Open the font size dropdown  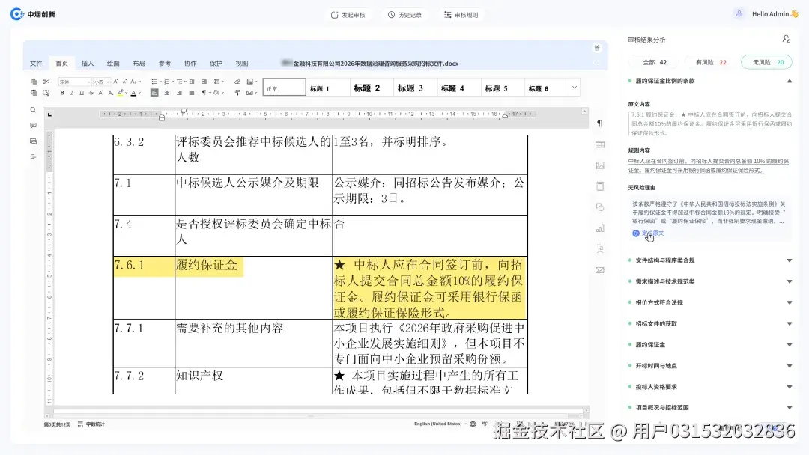point(102,82)
